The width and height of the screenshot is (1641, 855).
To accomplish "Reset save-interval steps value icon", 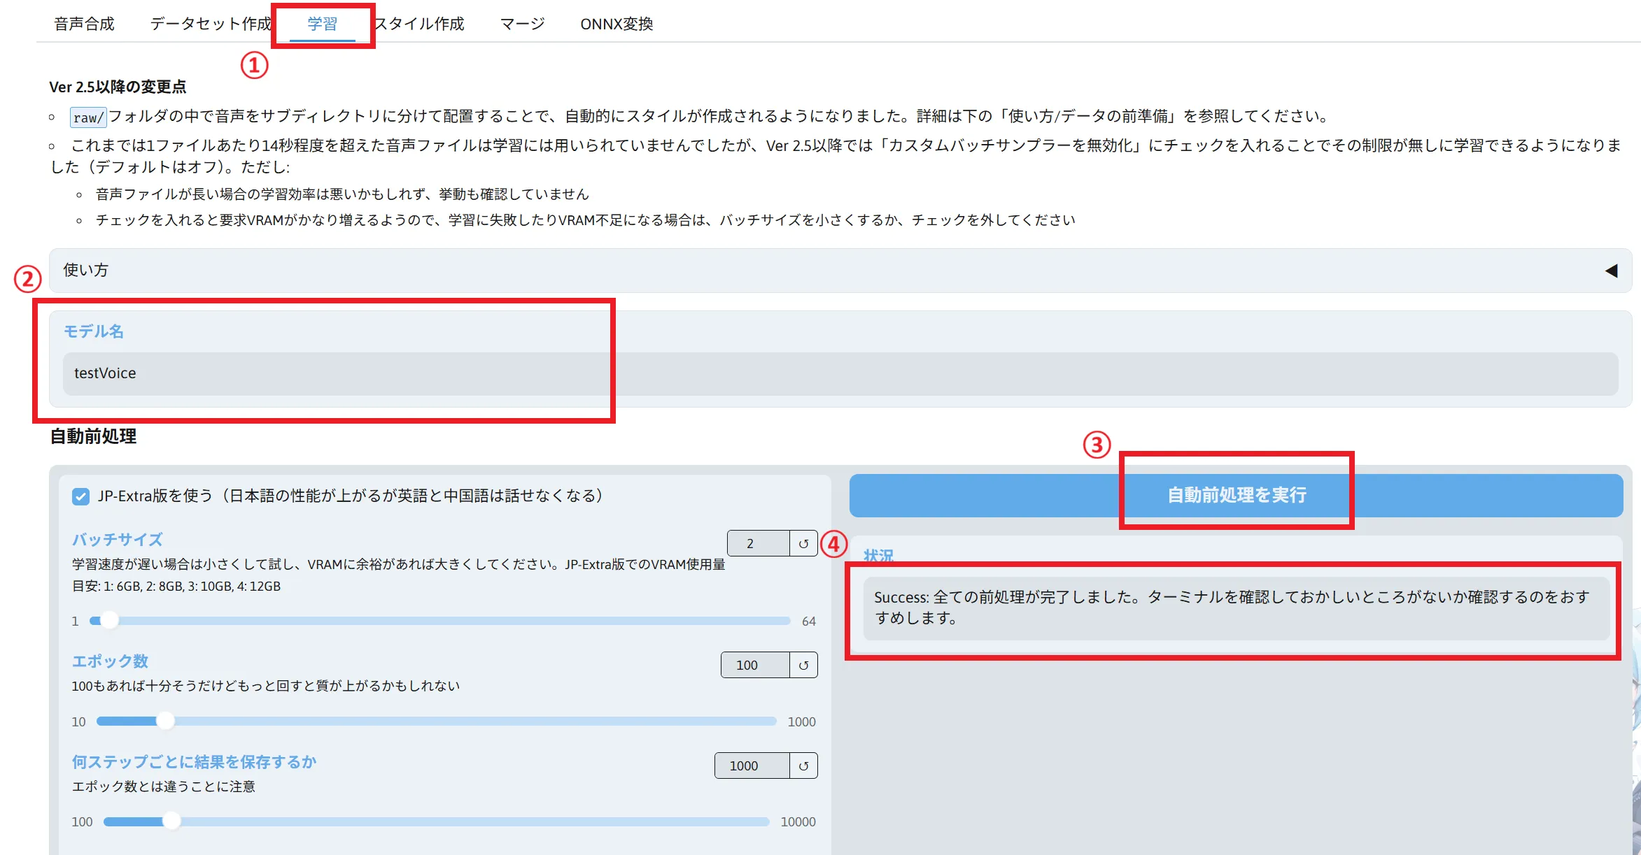I will tap(803, 766).
